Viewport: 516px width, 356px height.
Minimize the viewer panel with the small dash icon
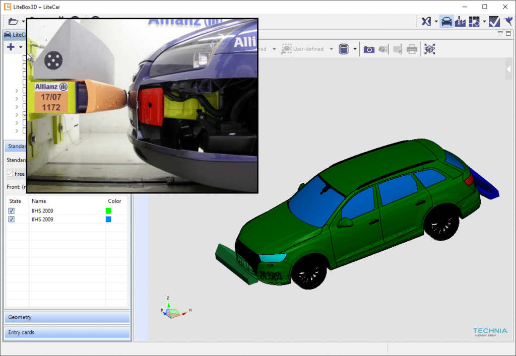(x=500, y=33)
